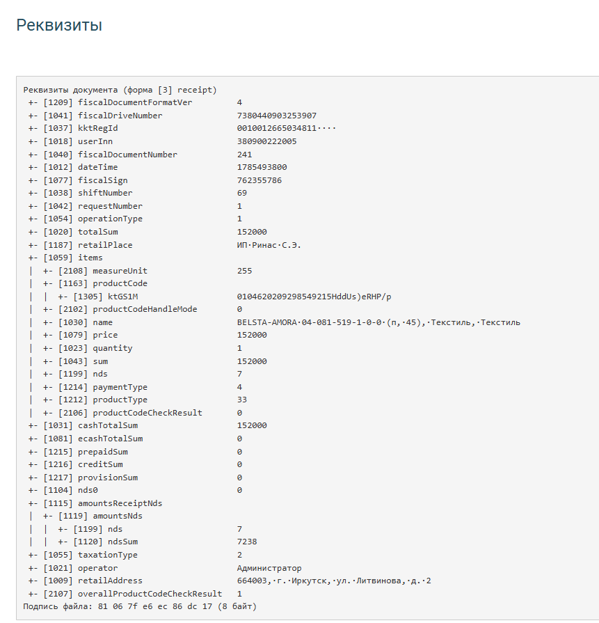Screen dimensions: 599x623
Task: Click the Реквизиты heading
Action: pos(59,26)
